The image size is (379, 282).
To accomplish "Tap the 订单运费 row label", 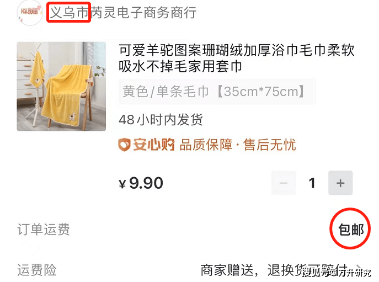I will pyautogui.click(x=44, y=229).
